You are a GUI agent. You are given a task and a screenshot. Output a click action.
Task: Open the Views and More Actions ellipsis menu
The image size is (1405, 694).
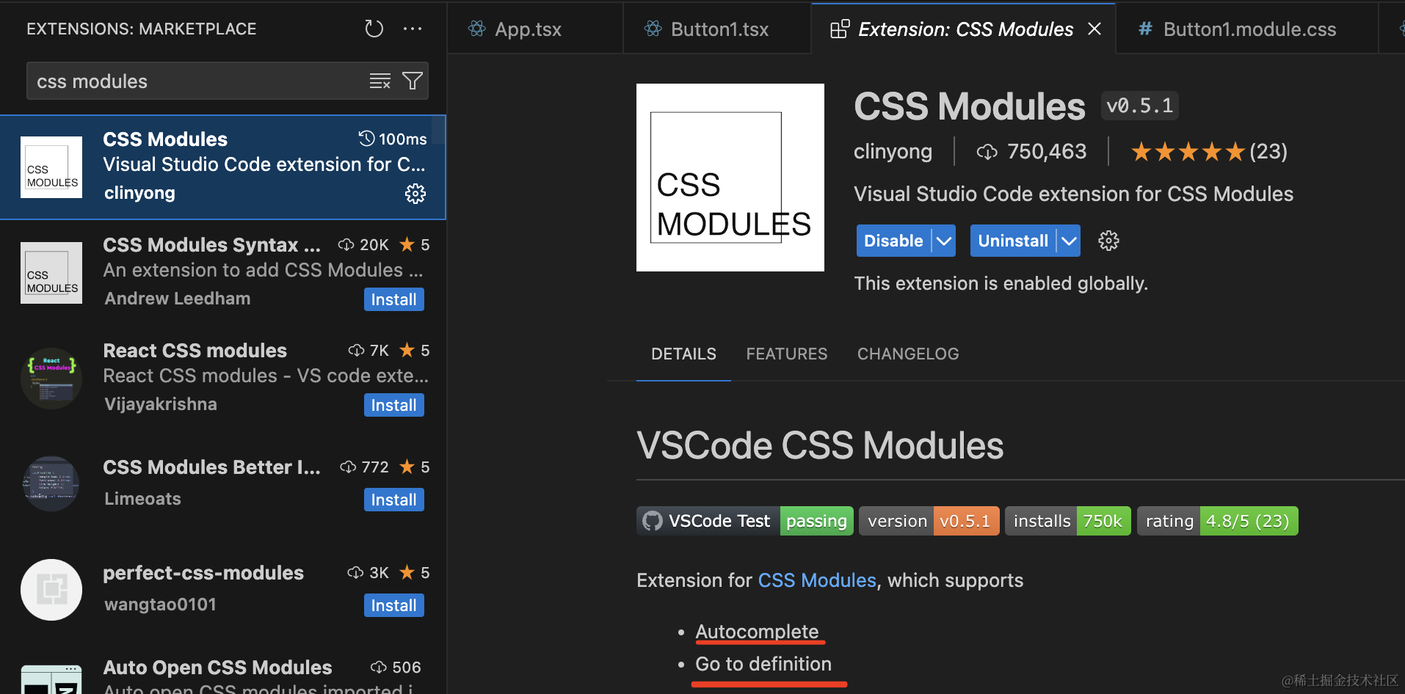point(413,29)
